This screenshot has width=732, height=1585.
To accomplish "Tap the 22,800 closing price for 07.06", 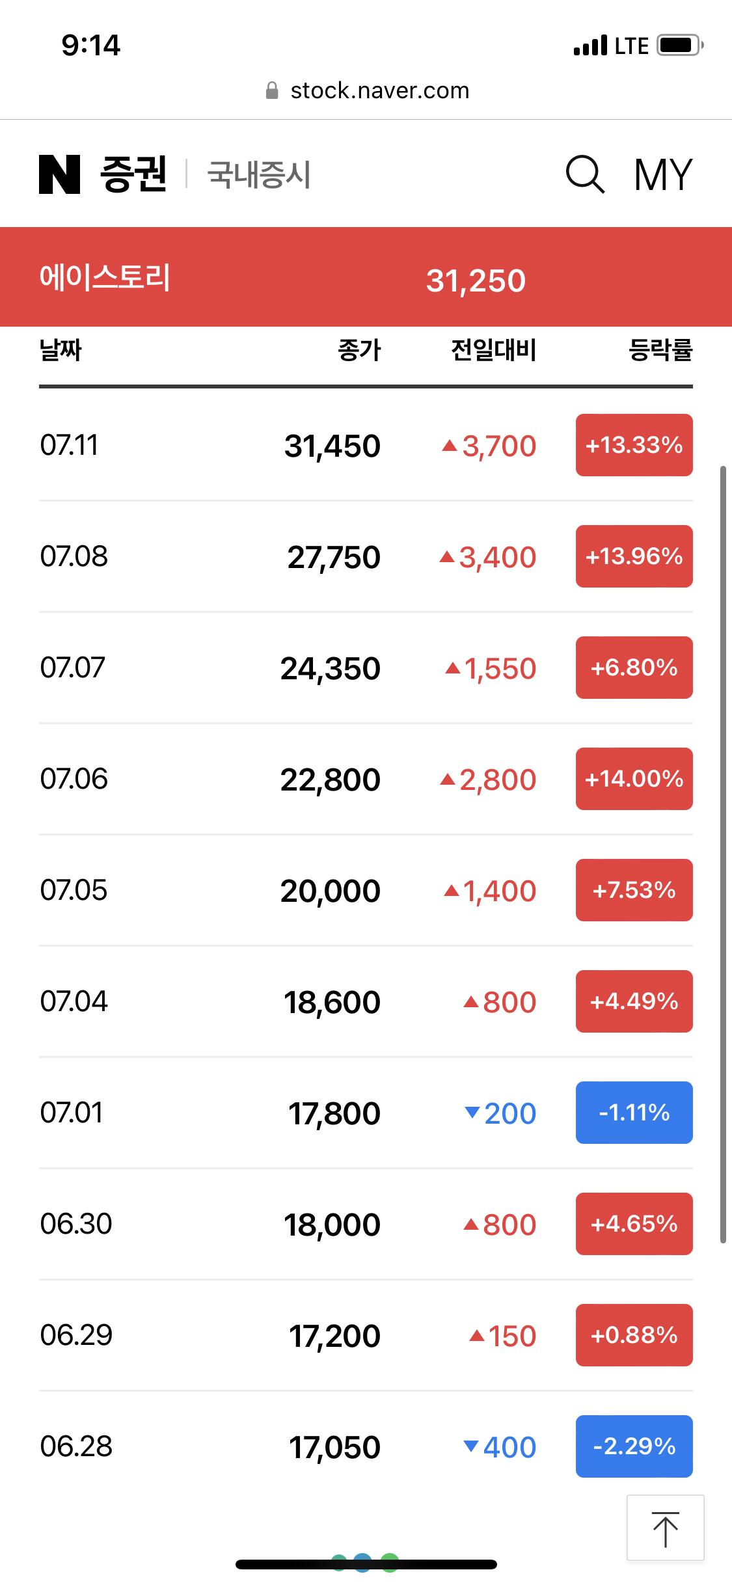I will (x=331, y=779).
